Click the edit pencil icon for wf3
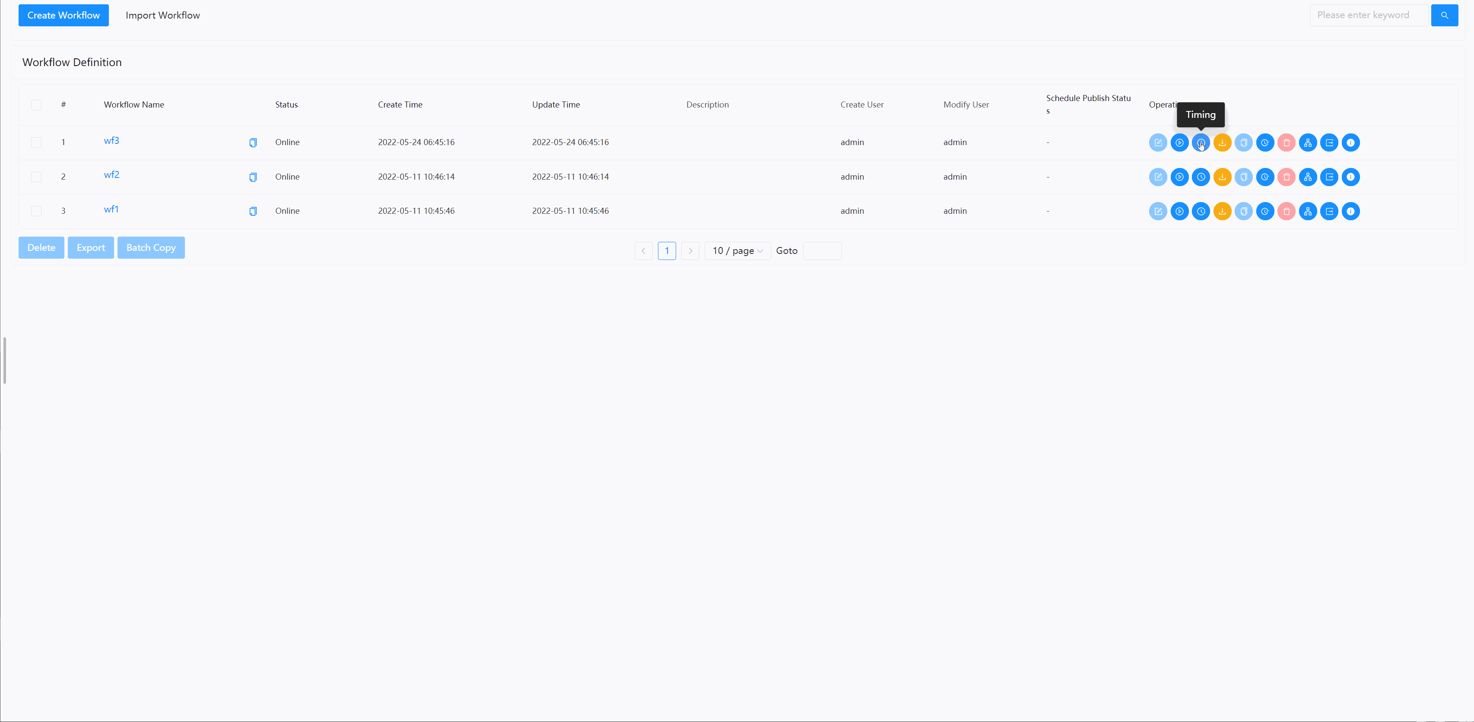This screenshot has height=722, width=1474. point(1158,142)
